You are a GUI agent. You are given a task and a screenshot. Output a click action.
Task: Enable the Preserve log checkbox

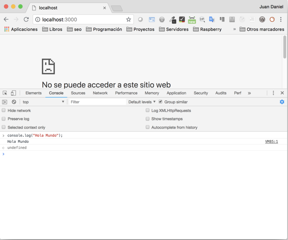(4, 119)
